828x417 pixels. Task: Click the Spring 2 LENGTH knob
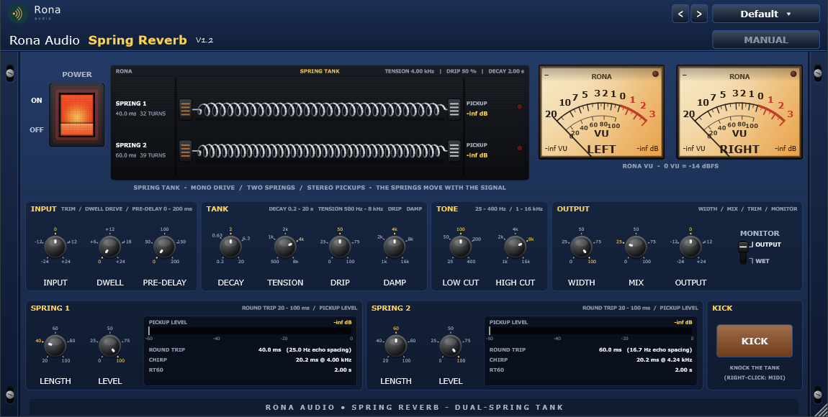[395, 345]
